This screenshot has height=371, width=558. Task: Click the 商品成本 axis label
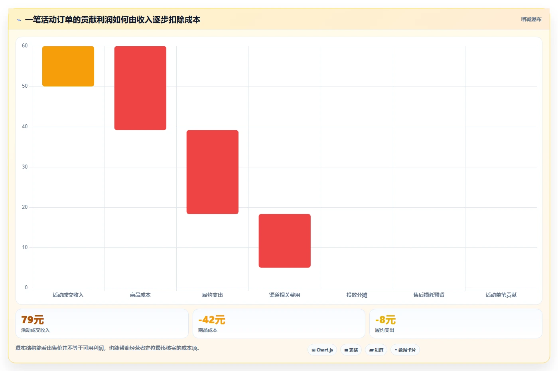click(140, 295)
